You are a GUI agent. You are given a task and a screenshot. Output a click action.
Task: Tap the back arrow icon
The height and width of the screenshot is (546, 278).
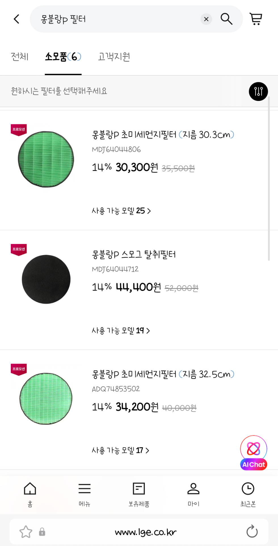click(17, 19)
